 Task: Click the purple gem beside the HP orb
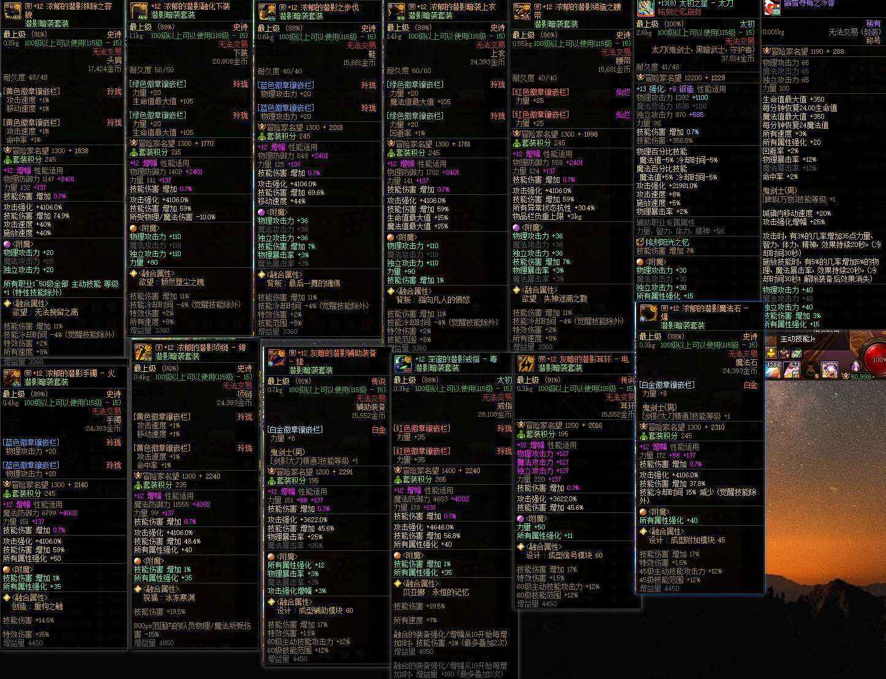855,367
